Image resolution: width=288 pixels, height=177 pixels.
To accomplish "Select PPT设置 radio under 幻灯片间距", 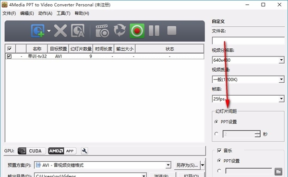I will [216, 122].
